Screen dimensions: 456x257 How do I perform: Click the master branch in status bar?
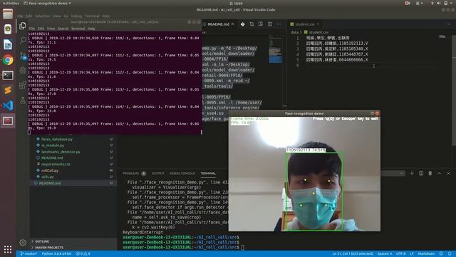tap(28, 254)
